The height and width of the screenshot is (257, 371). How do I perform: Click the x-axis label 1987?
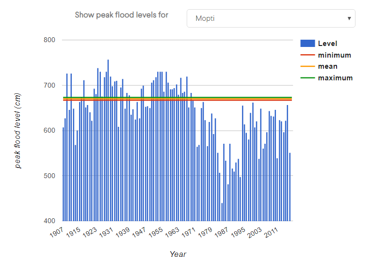pyautogui.click(x=221, y=232)
